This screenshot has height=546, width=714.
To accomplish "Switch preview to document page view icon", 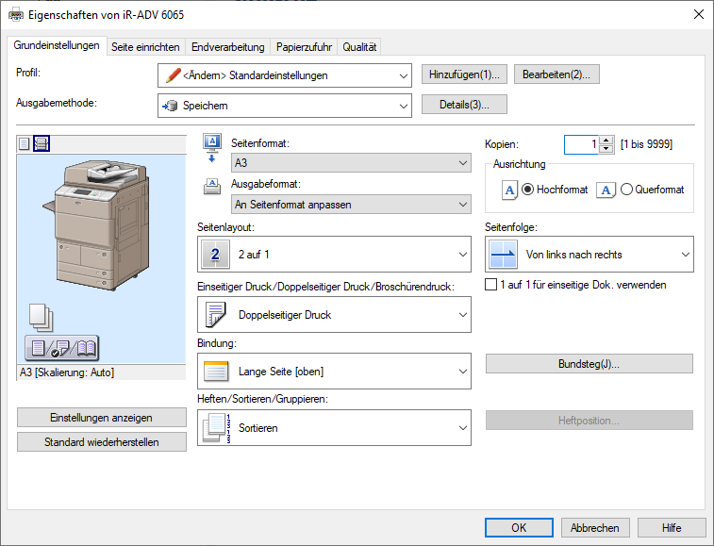I will (x=25, y=143).
